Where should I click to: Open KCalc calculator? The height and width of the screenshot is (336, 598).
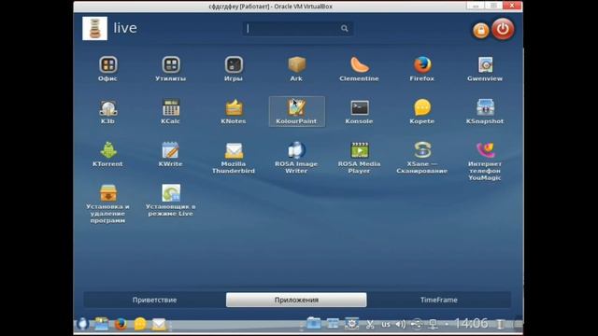[x=170, y=112]
